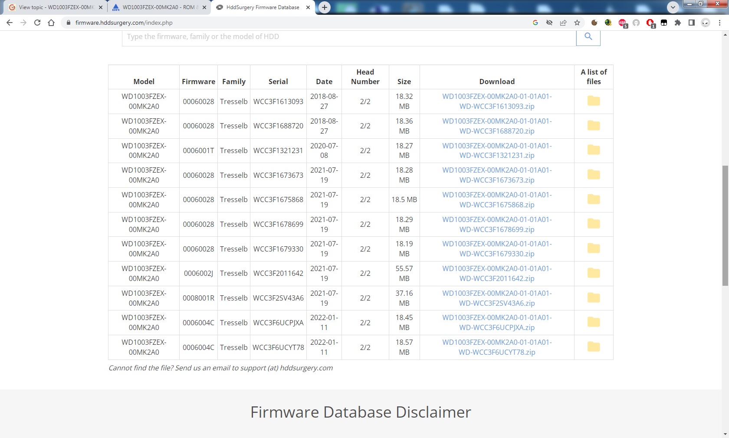729x438 pixels.
Task: Select firmware cell 0008001R
Action: (x=198, y=298)
